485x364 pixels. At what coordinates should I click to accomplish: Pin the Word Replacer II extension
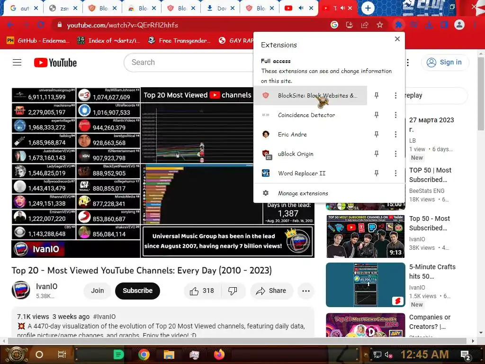[x=377, y=173]
